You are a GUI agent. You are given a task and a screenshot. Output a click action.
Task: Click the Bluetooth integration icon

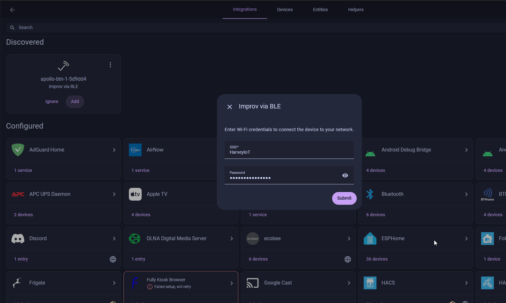pyautogui.click(x=370, y=194)
